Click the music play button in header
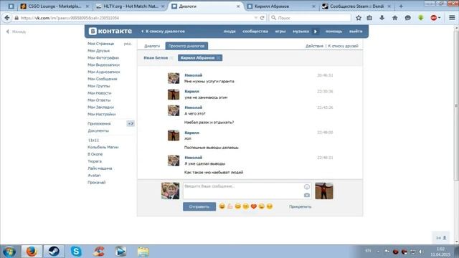This screenshot has width=459, height=258. (x=316, y=32)
